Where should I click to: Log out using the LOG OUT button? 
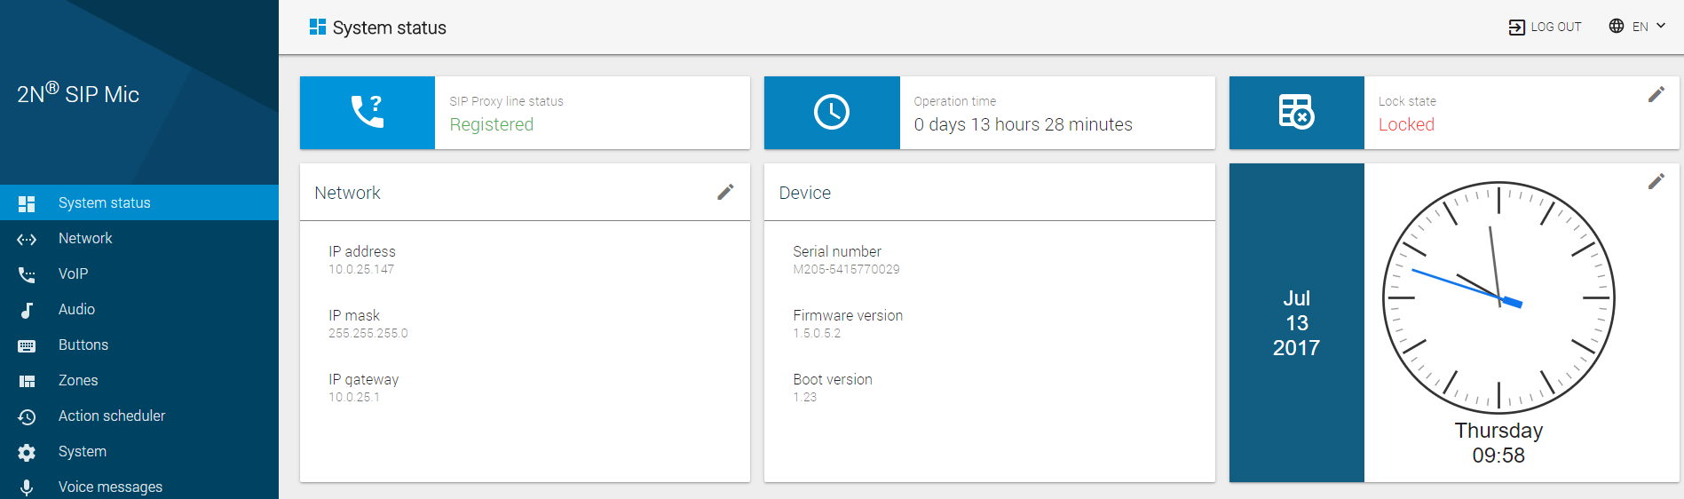click(x=1545, y=27)
